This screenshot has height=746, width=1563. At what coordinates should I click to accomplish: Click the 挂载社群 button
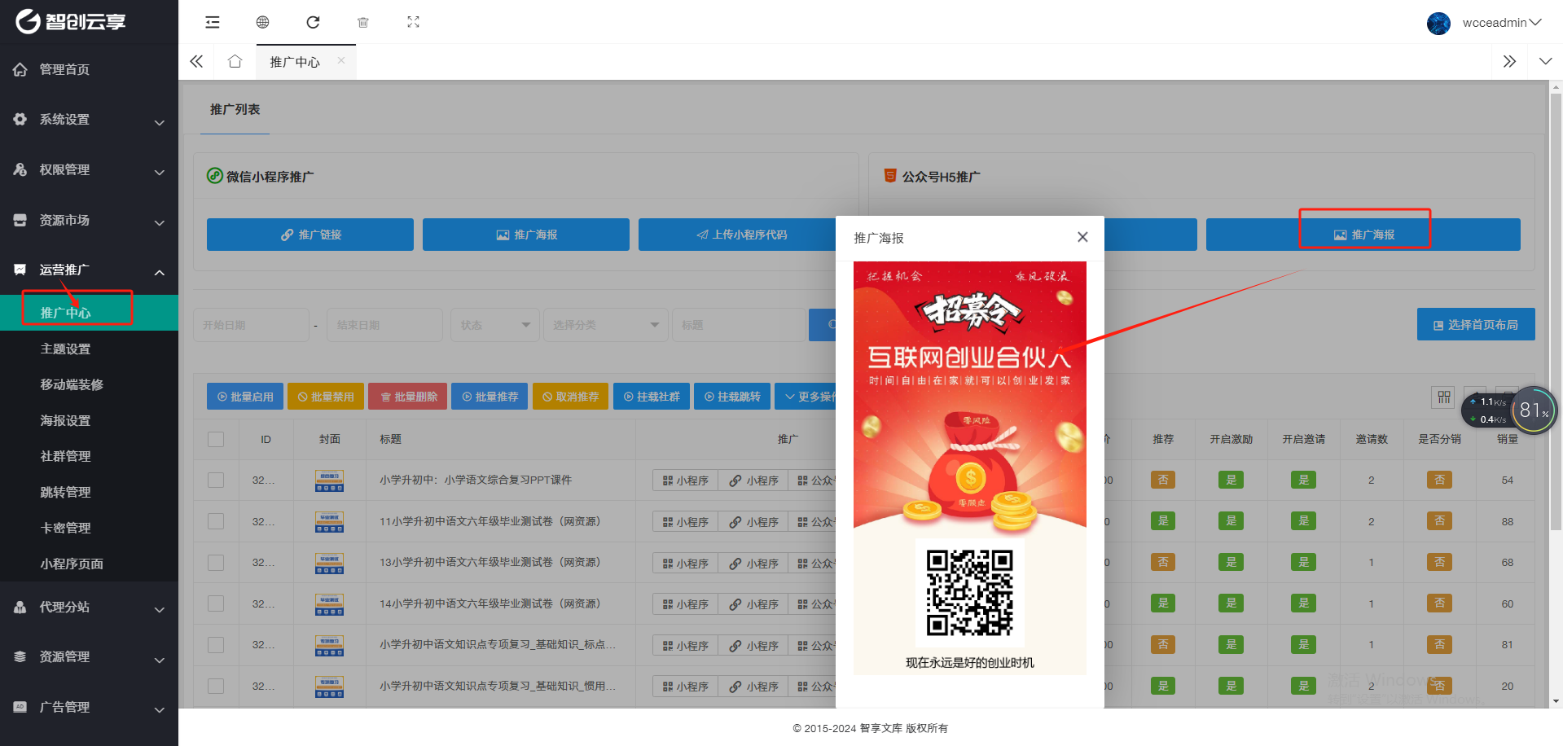tap(652, 397)
